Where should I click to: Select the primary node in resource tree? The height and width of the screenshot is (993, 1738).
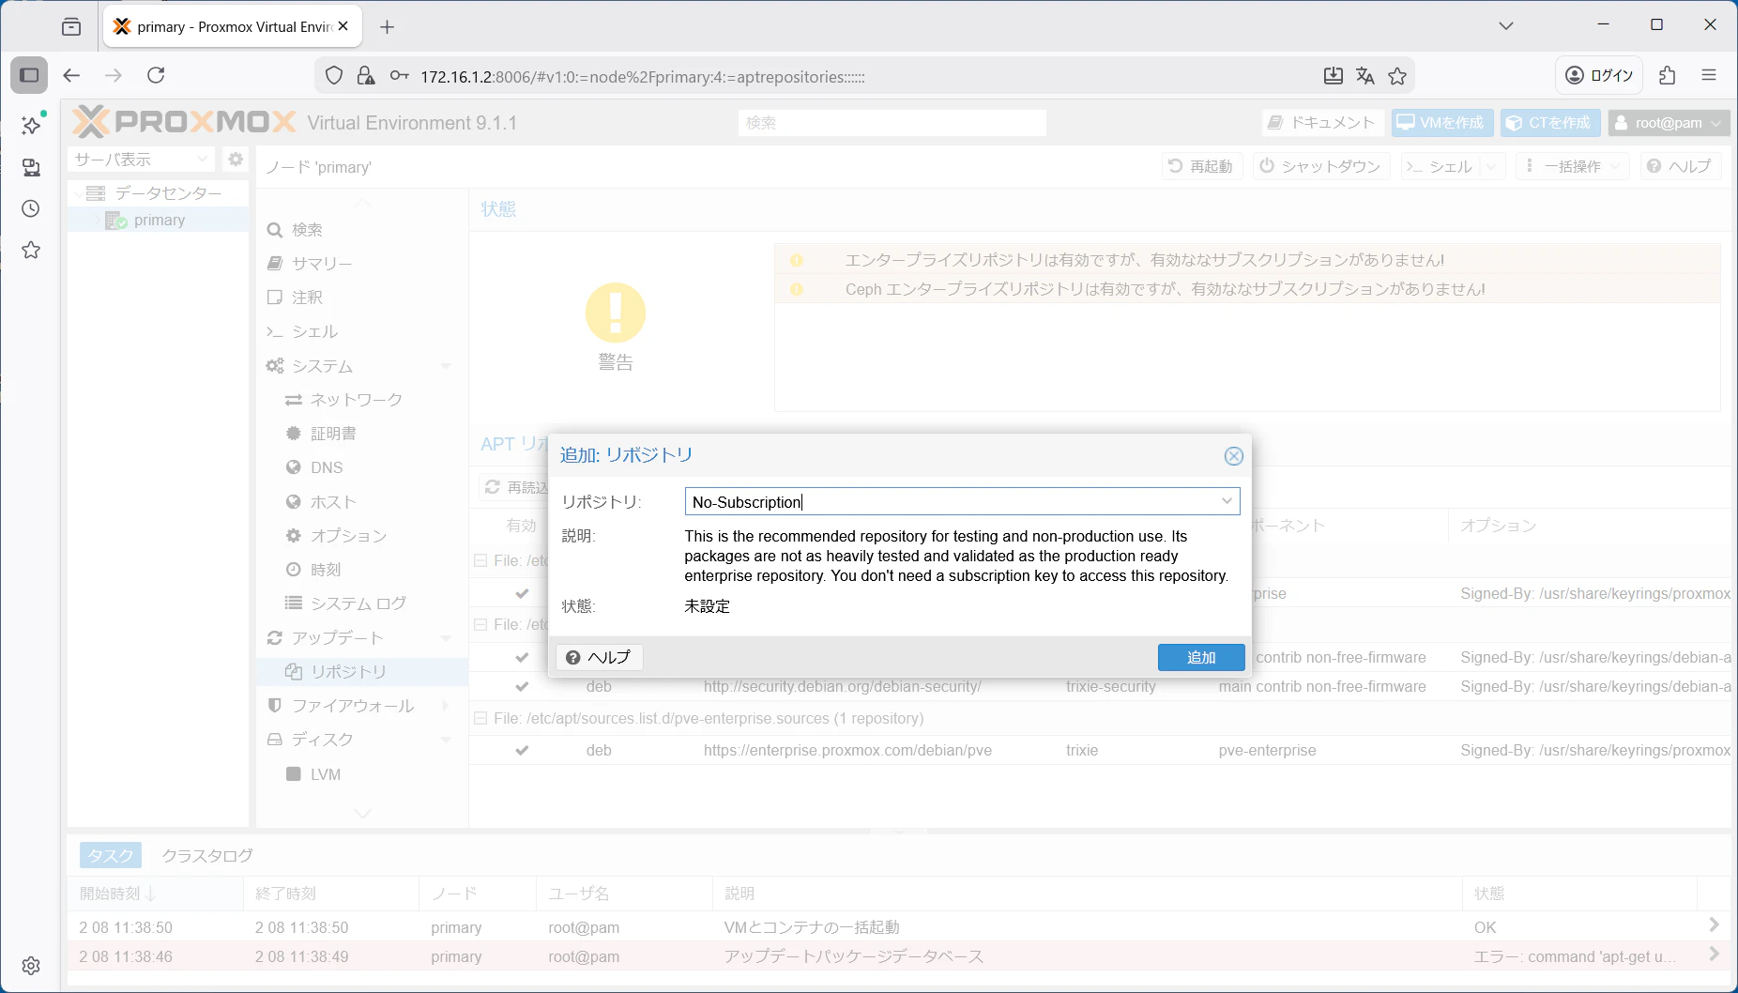tap(159, 220)
